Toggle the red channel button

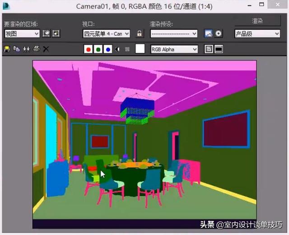coord(89,49)
